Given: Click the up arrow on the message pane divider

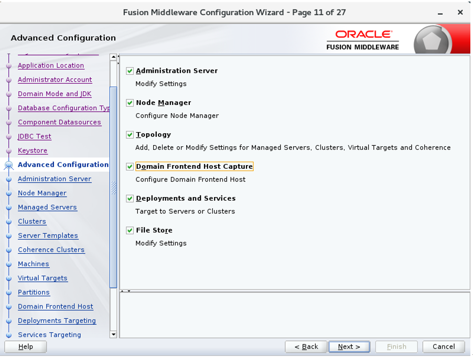Looking at the screenshot, I should pos(122,291).
